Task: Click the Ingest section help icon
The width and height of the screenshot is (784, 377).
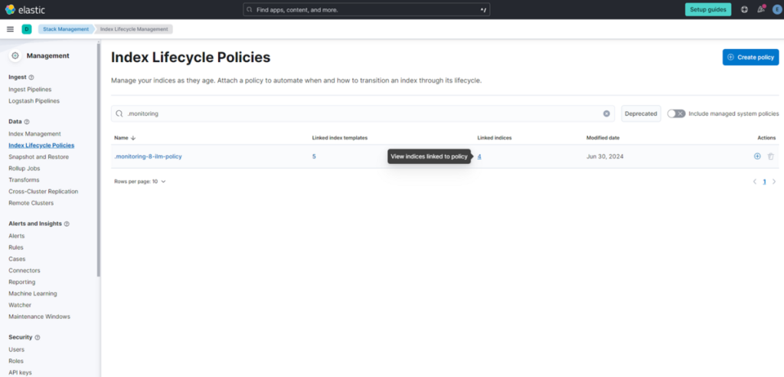Action: [x=31, y=77]
